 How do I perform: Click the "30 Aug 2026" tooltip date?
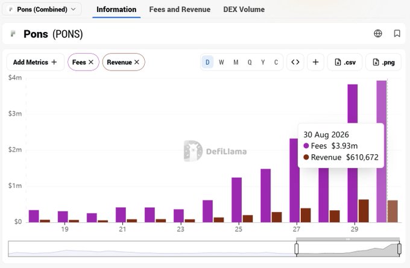click(x=326, y=134)
